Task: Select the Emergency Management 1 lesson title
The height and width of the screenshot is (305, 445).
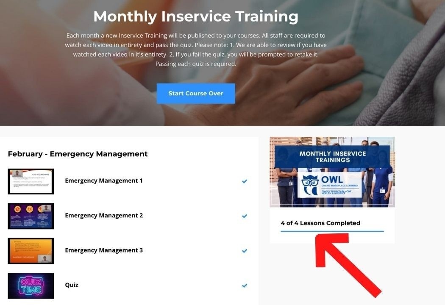Action: pyautogui.click(x=103, y=181)
